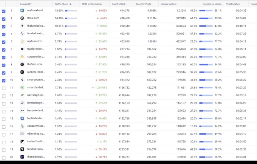Click the smartproptrader favicon icon
The height and width of the screenshot is (164, 257).
pyautogui.click(x=22, y=80)
